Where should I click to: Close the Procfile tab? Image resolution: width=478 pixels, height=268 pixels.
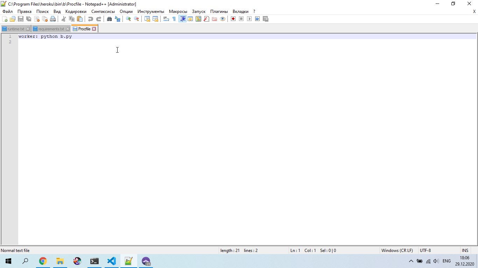click(x=94, y=29)
